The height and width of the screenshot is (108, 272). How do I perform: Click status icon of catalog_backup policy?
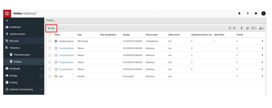tap(56, 41)
